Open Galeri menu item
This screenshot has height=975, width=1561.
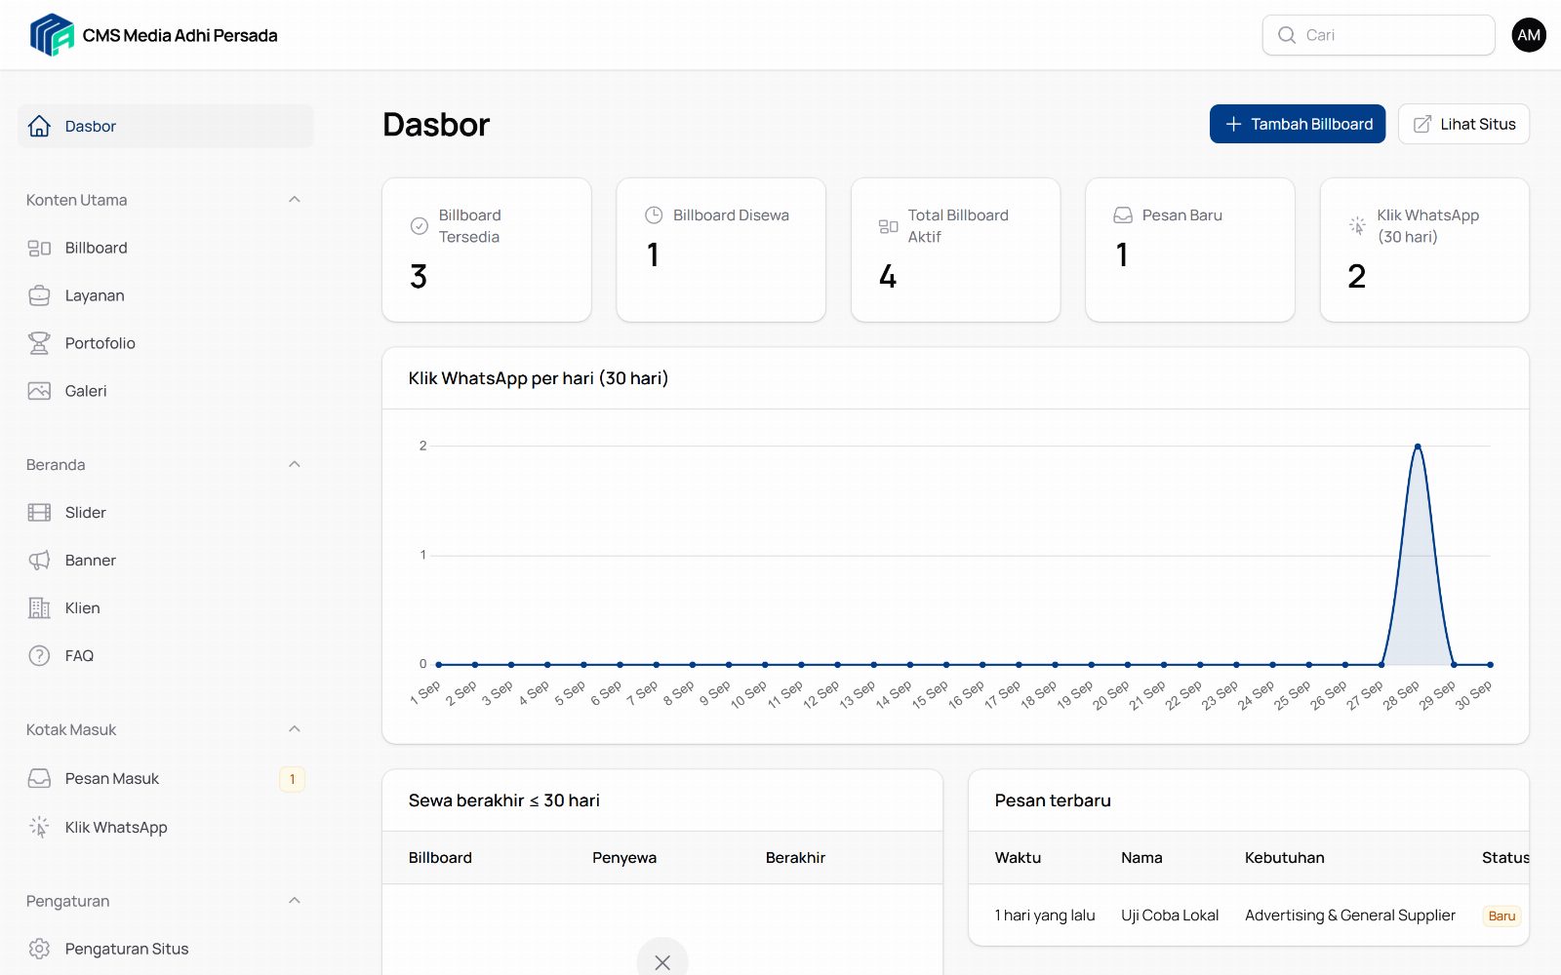click(166, 391)
